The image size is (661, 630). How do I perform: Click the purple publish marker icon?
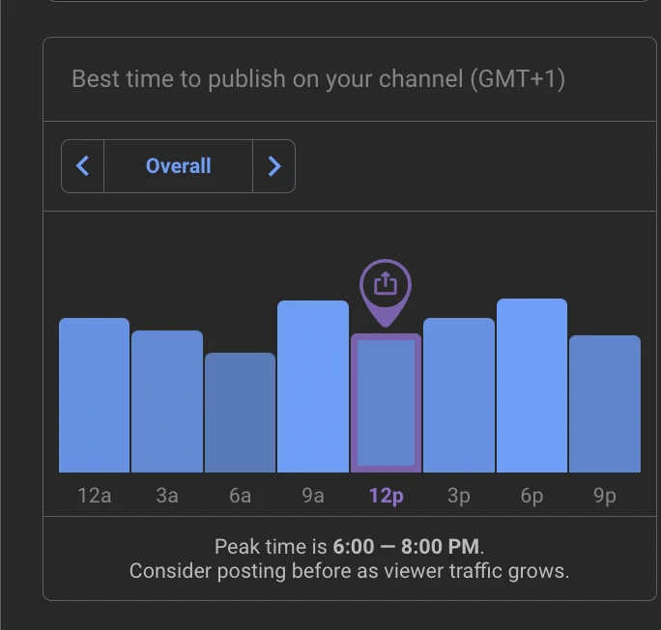386,286
